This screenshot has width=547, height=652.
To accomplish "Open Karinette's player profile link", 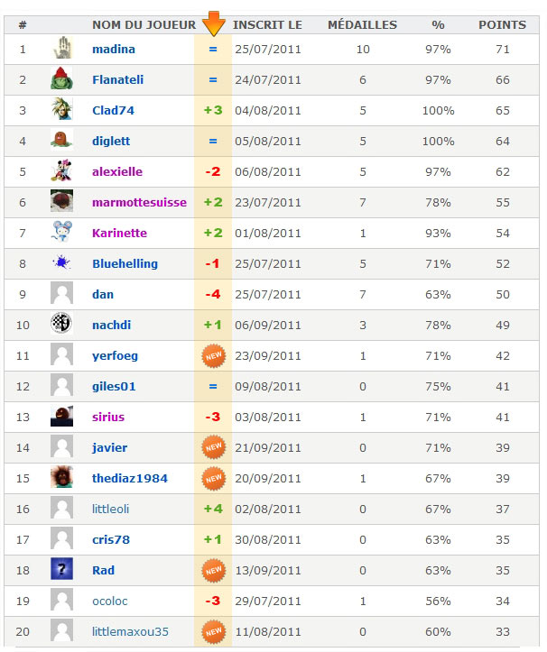I will (119, 233).
